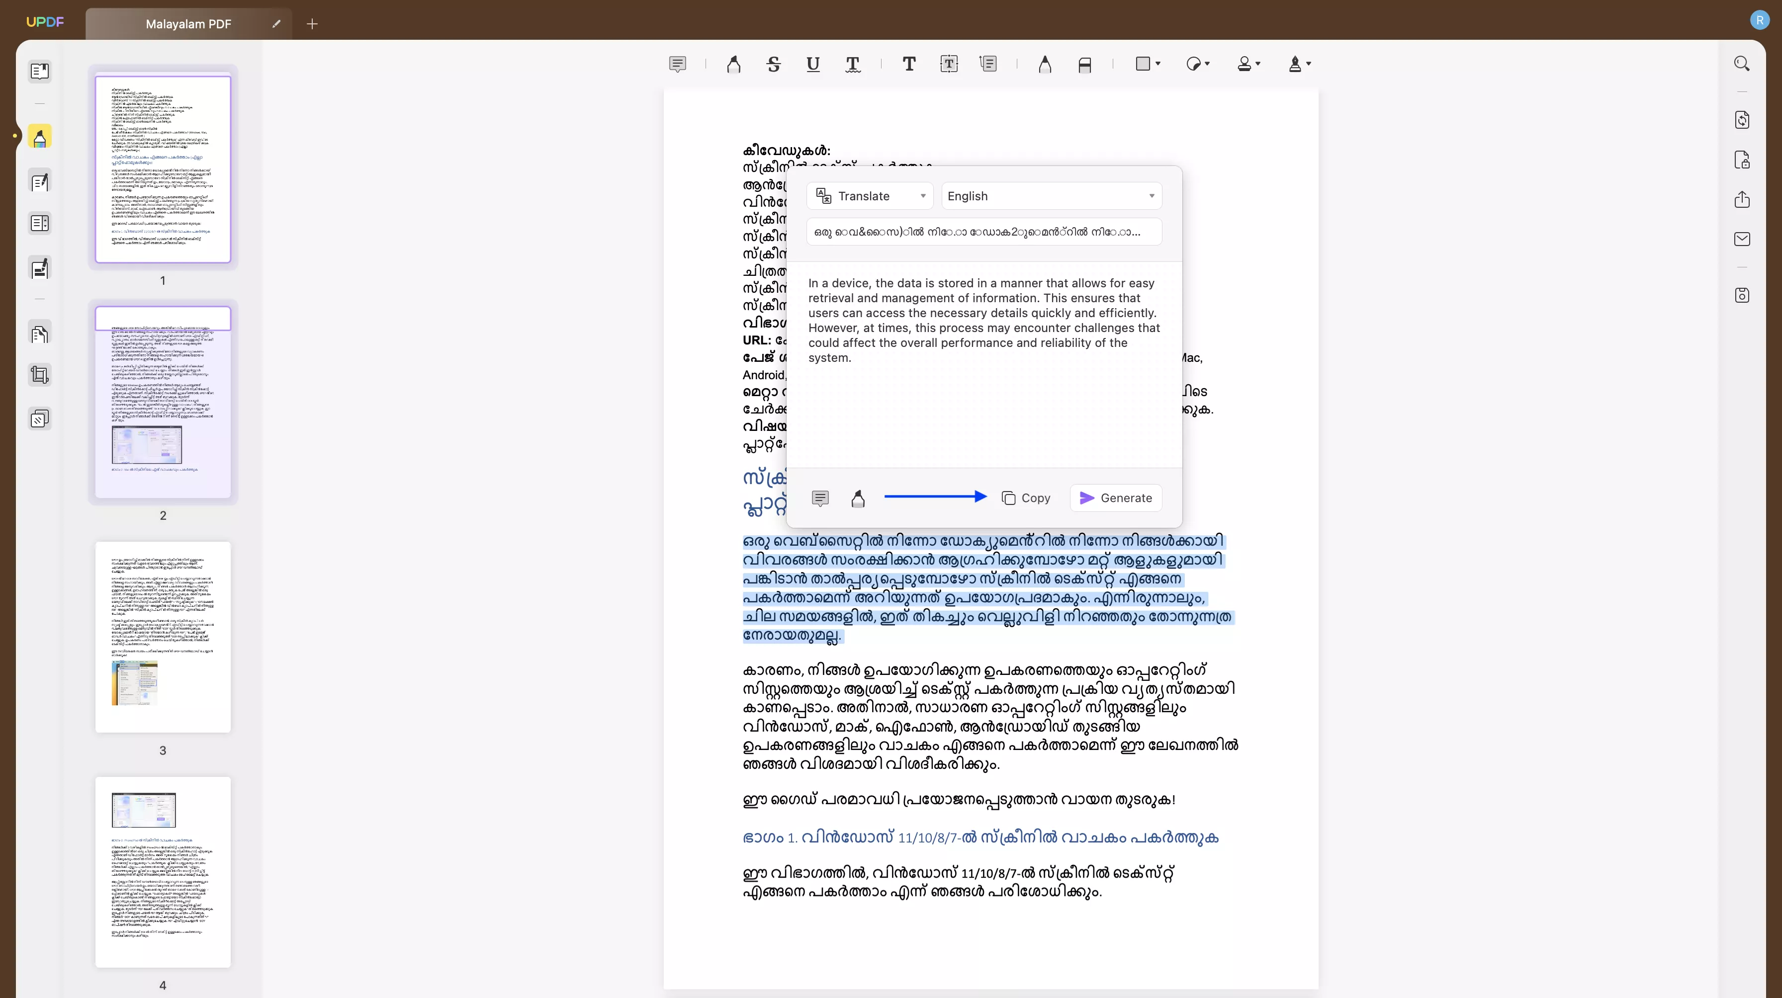Select the Text Box tool
The image size is (1782, 998).
pyautogui.click(x=948, y=64)
